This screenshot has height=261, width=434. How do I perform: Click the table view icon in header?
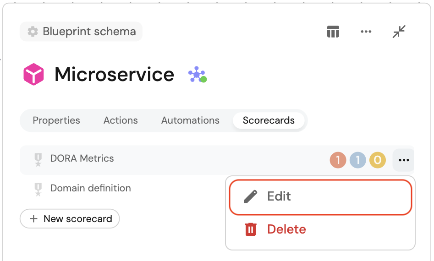click(333, 32)
